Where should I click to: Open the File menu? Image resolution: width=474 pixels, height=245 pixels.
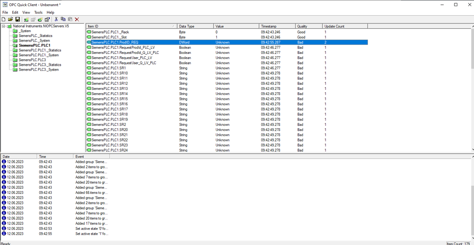(x=5, y=12)
